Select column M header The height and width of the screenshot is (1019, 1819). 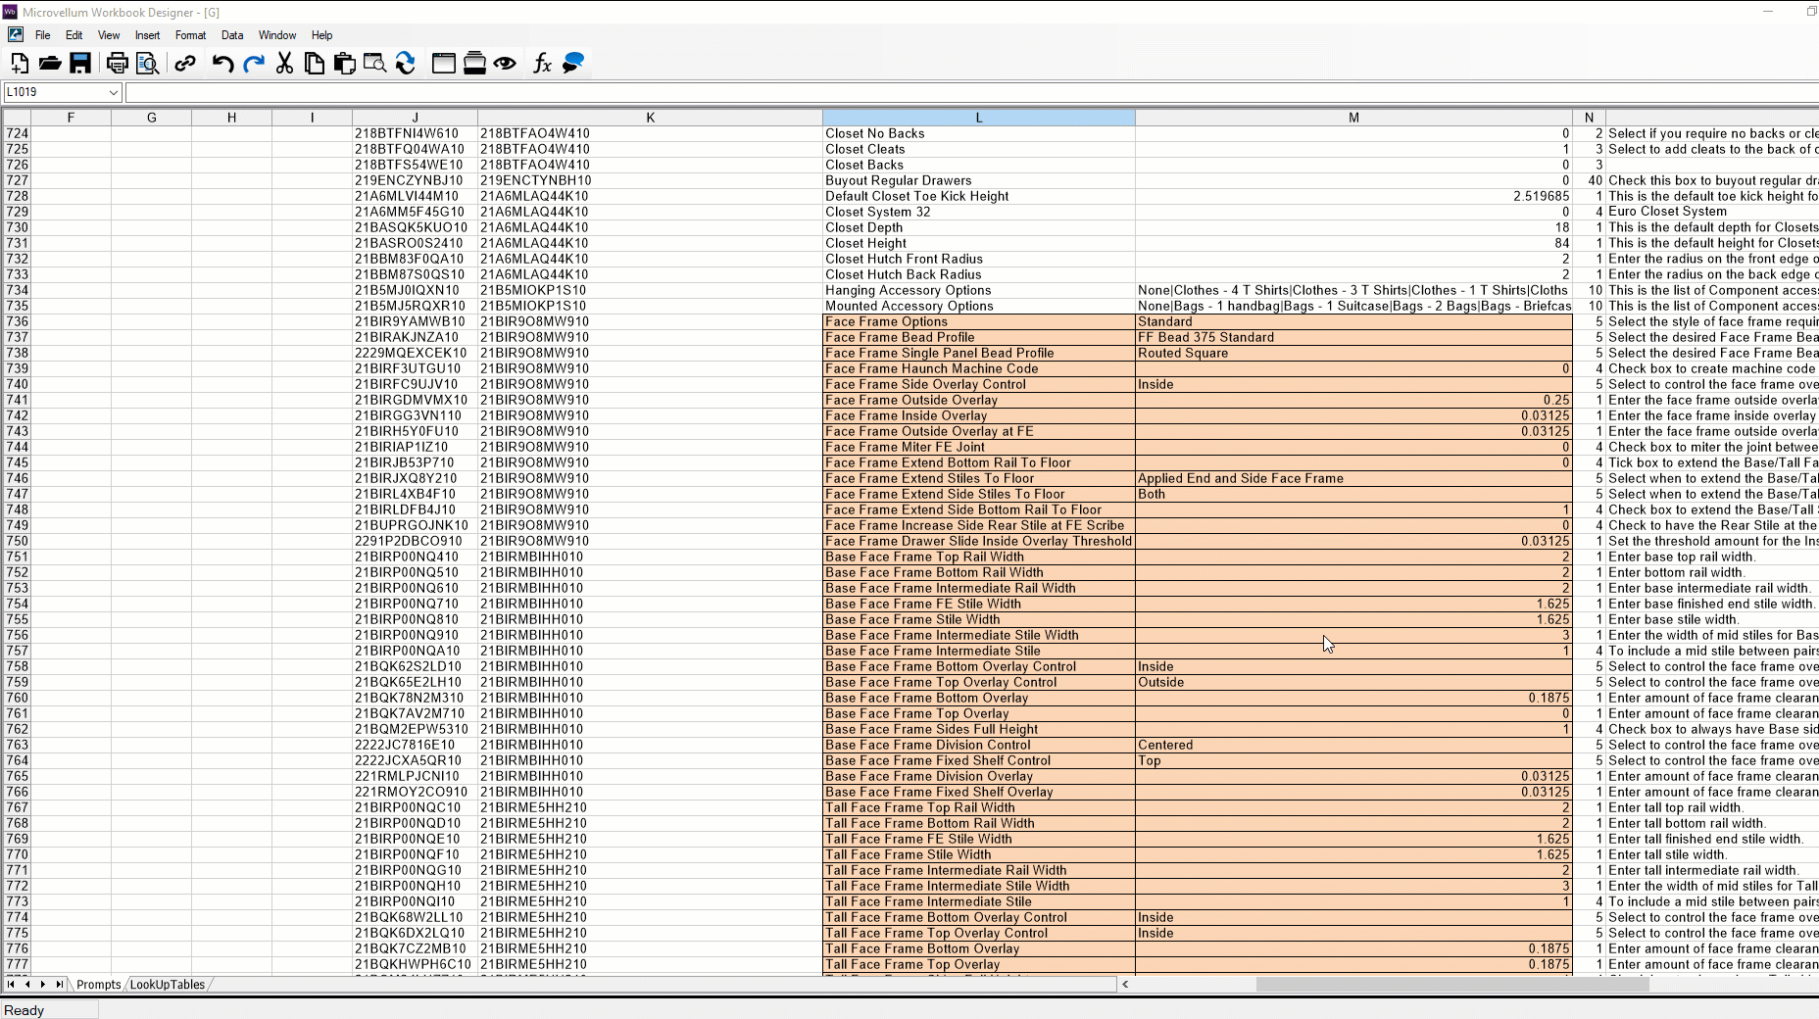(1353, 118)
